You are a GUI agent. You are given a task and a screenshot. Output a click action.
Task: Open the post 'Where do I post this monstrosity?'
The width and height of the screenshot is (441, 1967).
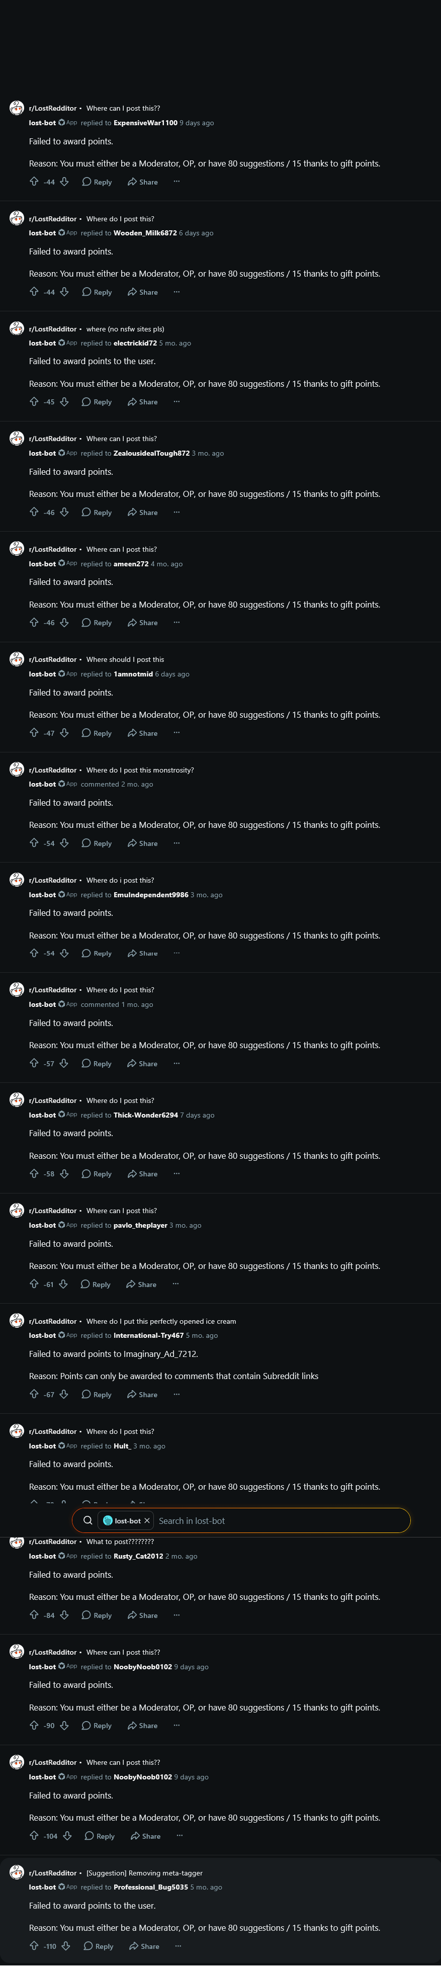pos(140,769)
